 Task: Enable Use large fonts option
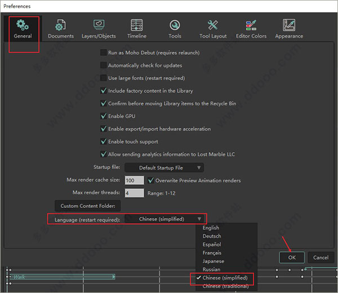(x=104, y=78)
